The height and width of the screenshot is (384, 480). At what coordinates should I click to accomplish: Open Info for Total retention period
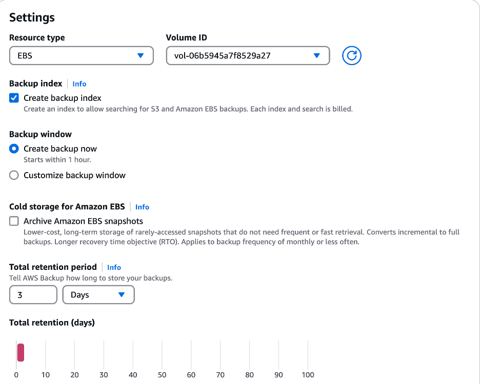[x=114, y=267]
